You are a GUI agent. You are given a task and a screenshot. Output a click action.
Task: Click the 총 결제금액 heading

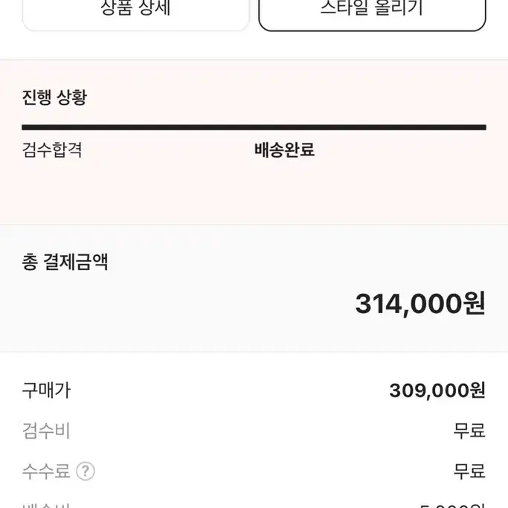pos(65,262)
